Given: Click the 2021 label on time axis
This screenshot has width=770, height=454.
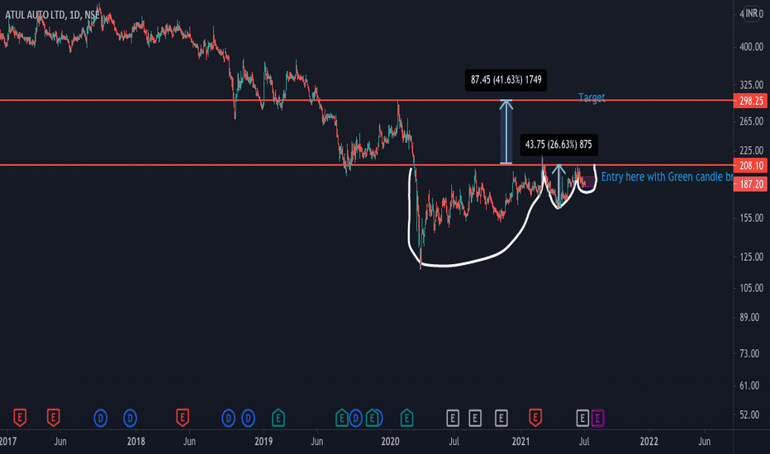Looking at the screenshot, I should coord(520,442).
